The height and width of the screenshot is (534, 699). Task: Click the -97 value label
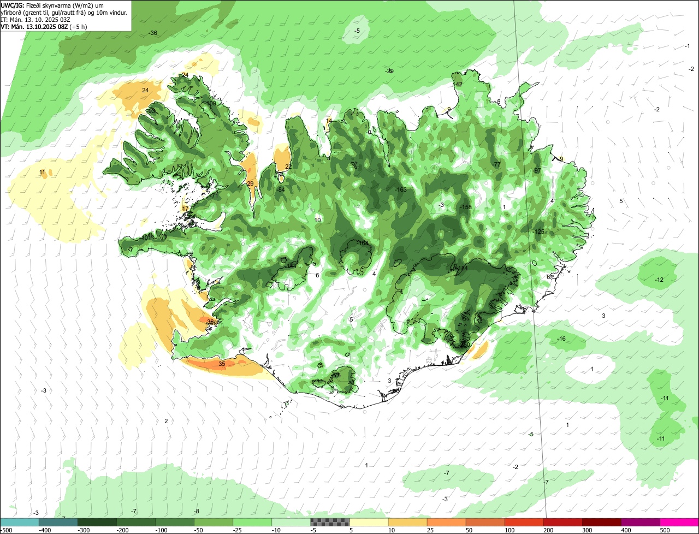point(537,170)
